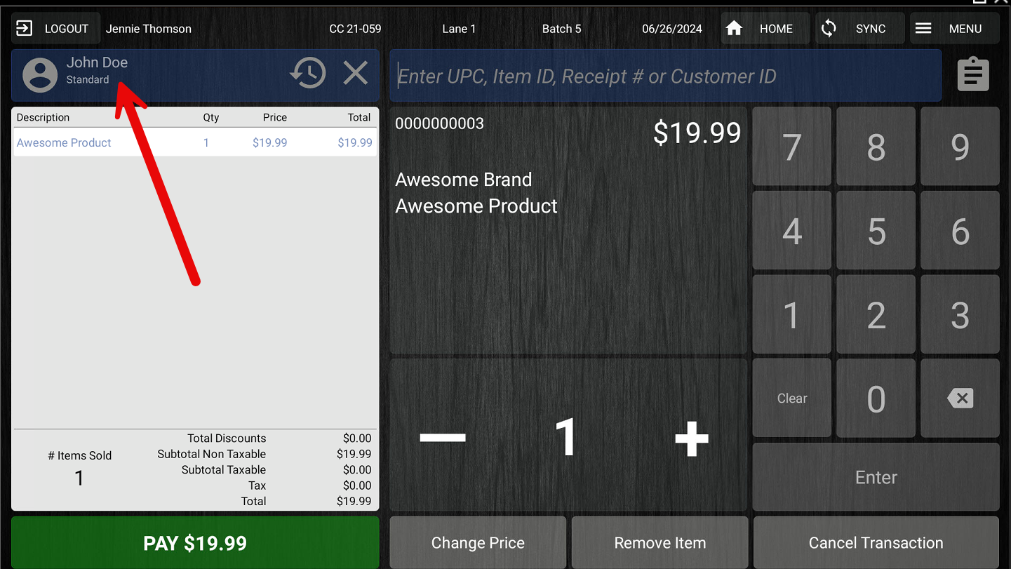Click the house icon
1011x569 pixels.
(x=734, y=28)
